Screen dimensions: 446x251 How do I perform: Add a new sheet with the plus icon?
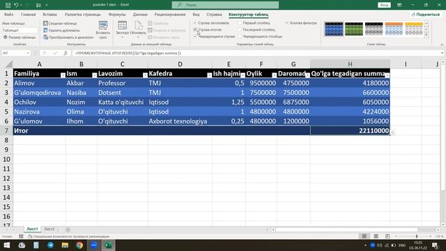(68, 229)
